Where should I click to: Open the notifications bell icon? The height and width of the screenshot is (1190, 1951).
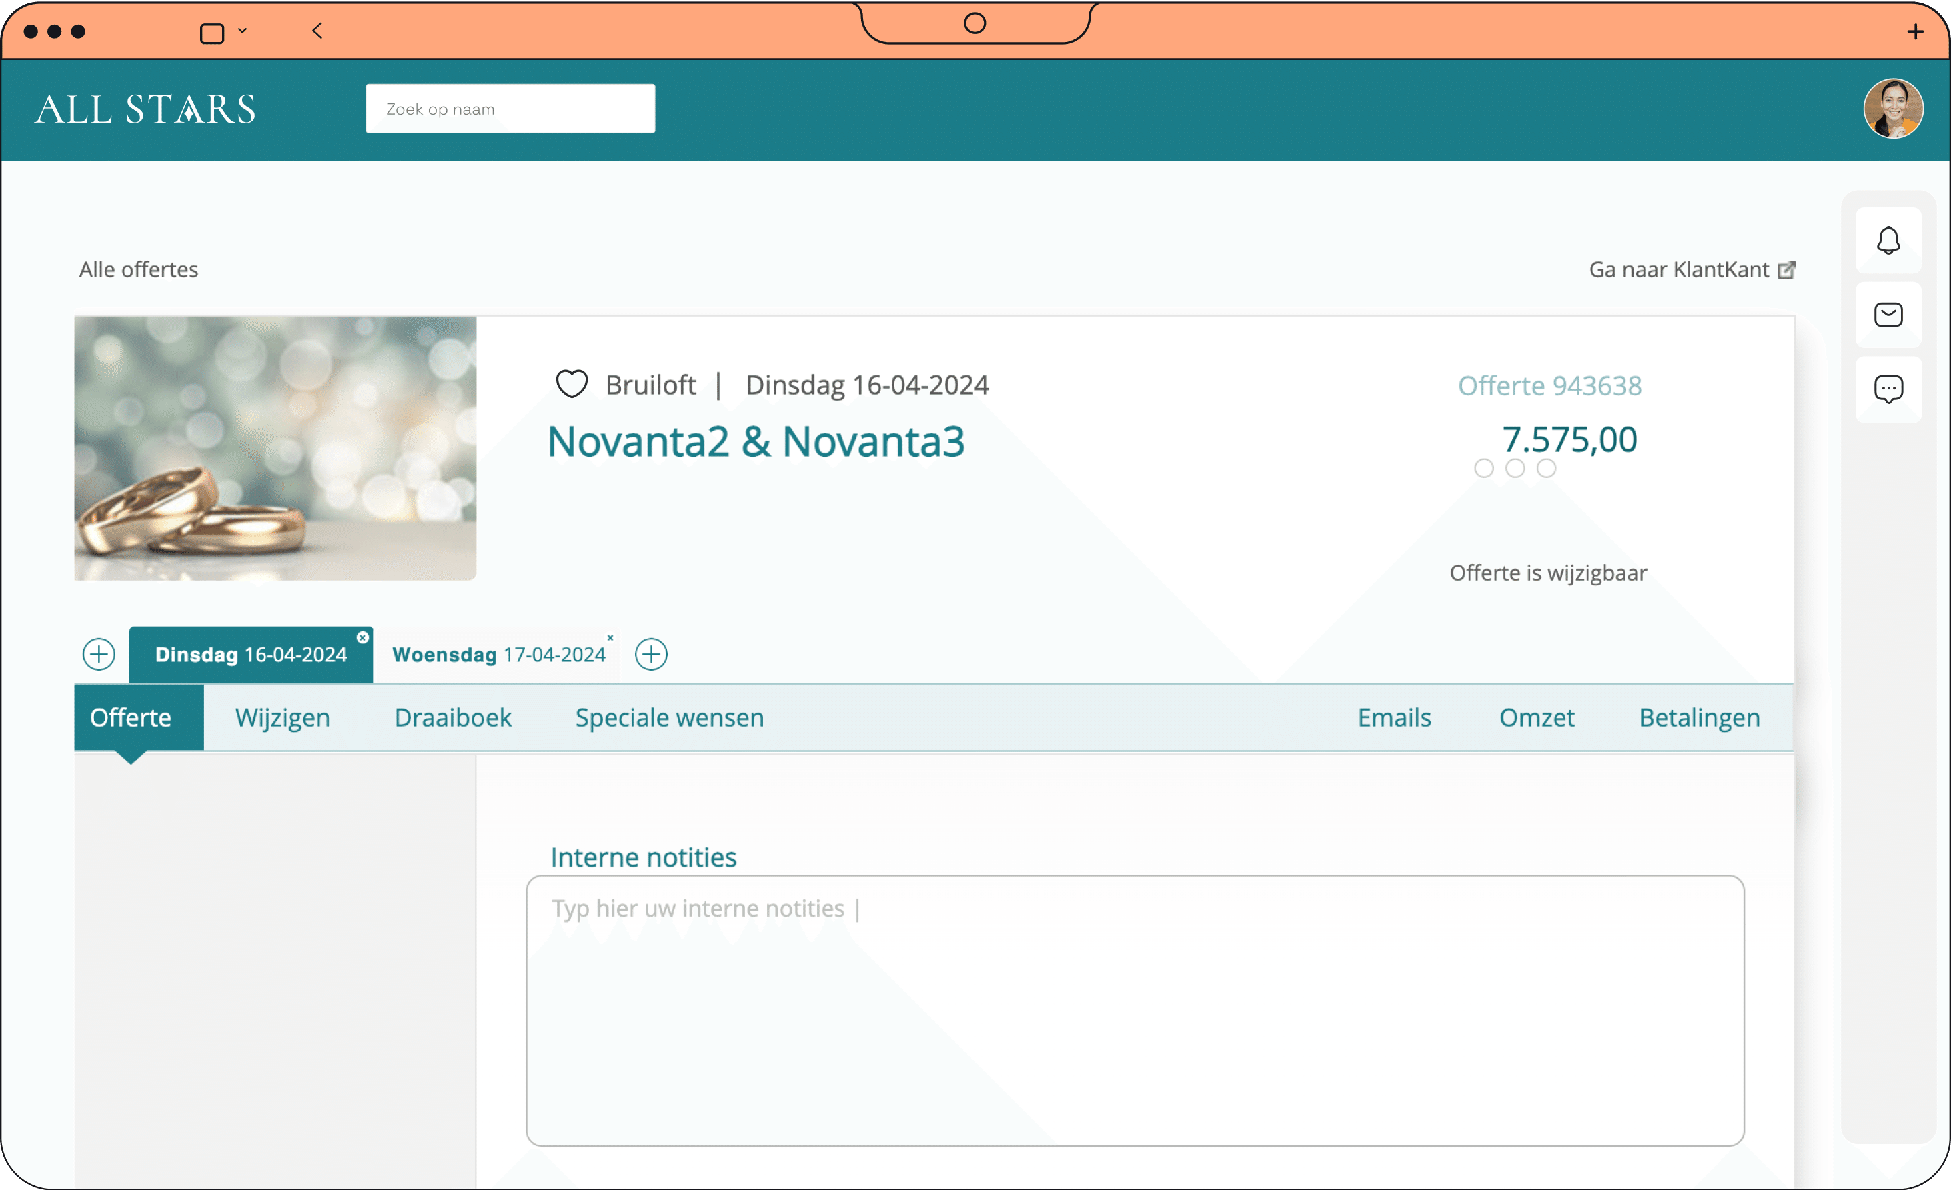[x=1888, y=241]
